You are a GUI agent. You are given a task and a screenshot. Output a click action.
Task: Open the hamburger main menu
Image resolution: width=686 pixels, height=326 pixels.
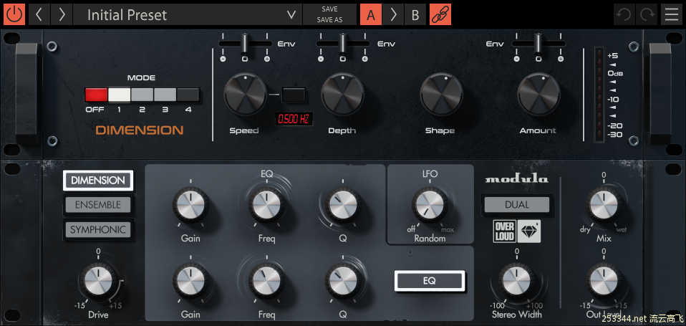(x=671, y=14)
